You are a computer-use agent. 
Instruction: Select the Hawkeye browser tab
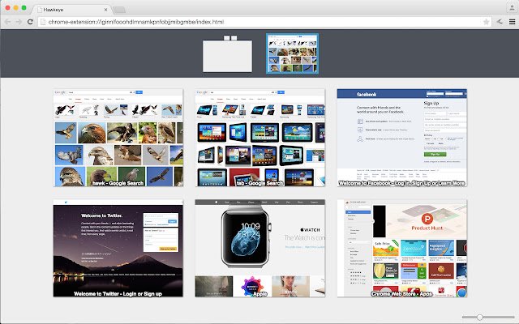tap(71, 10)
